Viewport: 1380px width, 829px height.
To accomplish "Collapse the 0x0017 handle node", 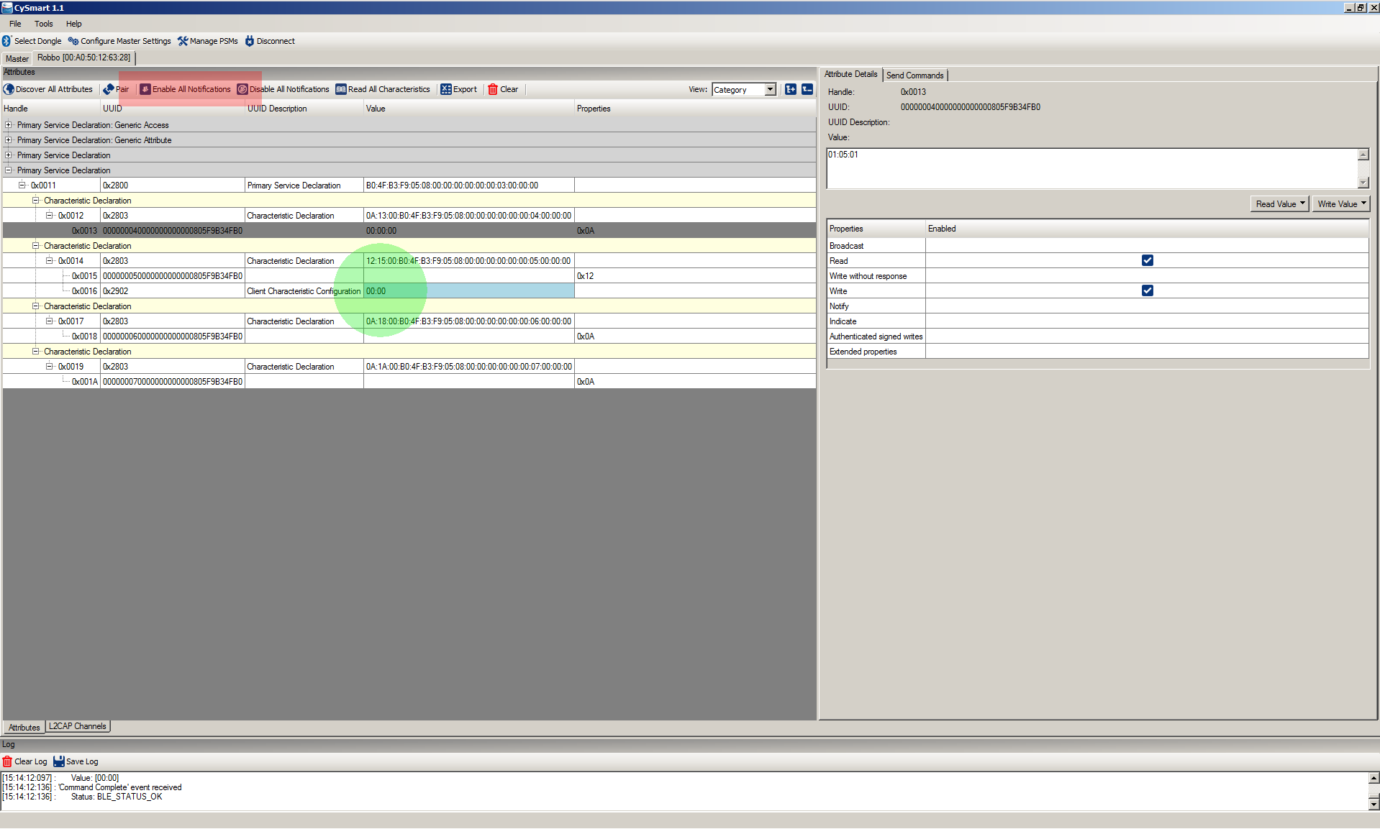I will pyautogui.click(x=50, y=321).
